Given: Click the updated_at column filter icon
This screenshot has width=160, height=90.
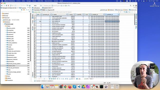Looking at the screenshot, I should click(x=118, y=14).
